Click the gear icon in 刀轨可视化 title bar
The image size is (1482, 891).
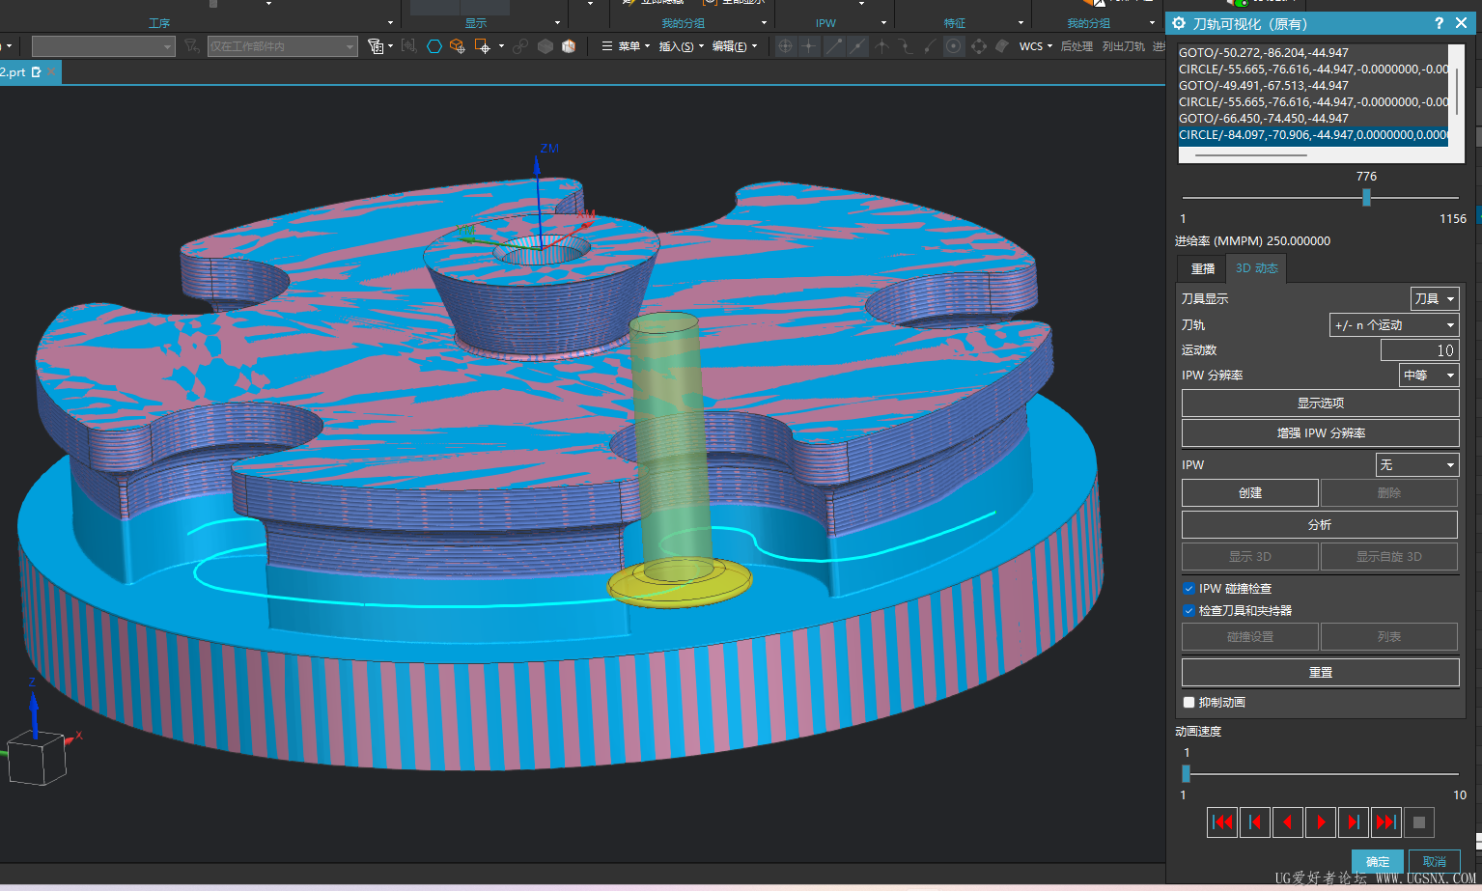pos(1179,23)
